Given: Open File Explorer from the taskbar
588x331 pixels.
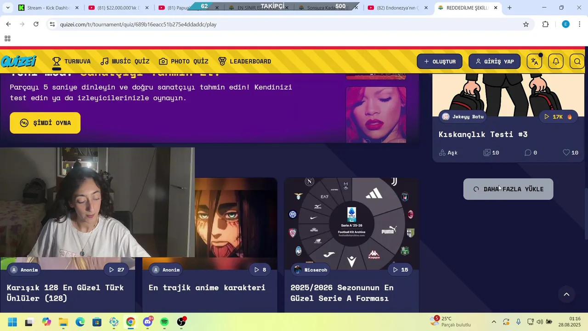Looking at the screenshot, I should click(x=63, y=322).
